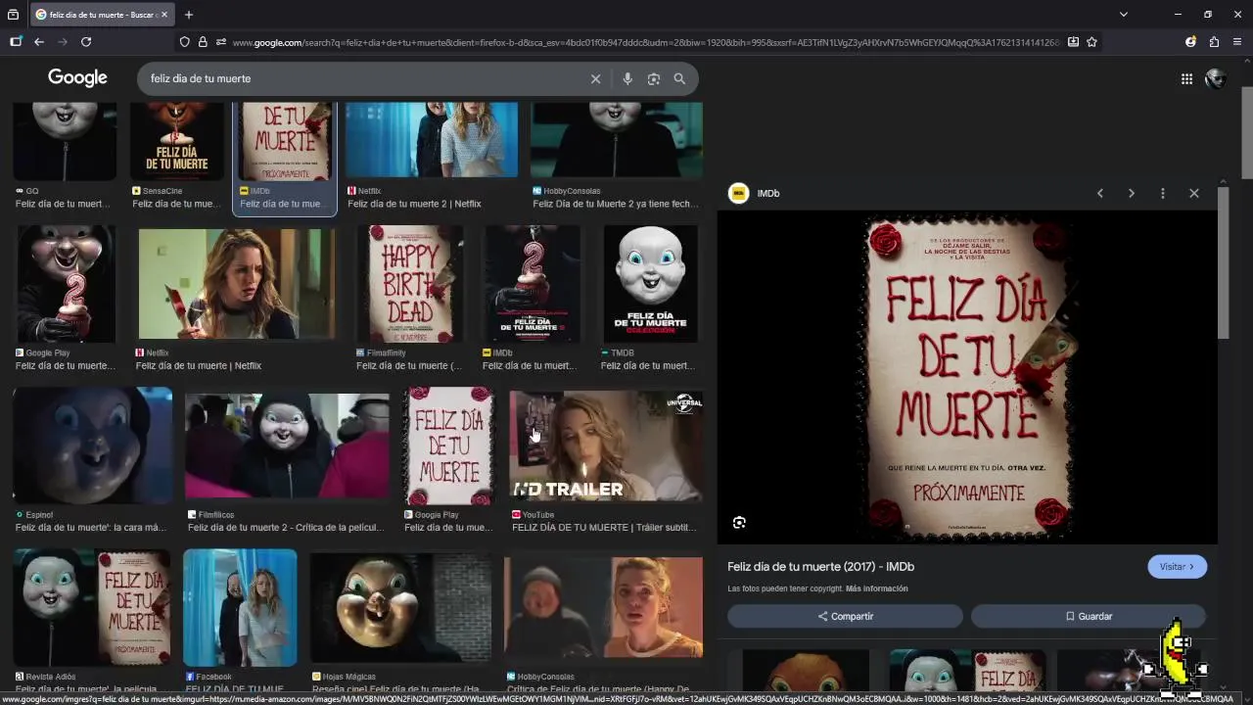The width and height of the screenshot is (1253, 705).
Task: Click the 'YouTube' source label
Action: pos(538,515)
